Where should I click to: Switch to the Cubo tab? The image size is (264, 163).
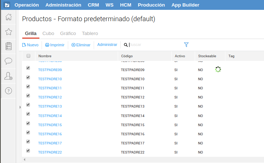click(48, 34)
